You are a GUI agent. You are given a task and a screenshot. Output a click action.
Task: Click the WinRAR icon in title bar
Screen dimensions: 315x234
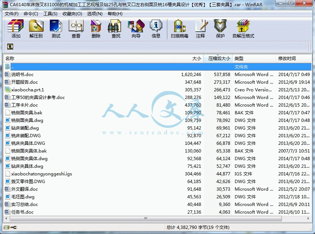coord(5,4)
